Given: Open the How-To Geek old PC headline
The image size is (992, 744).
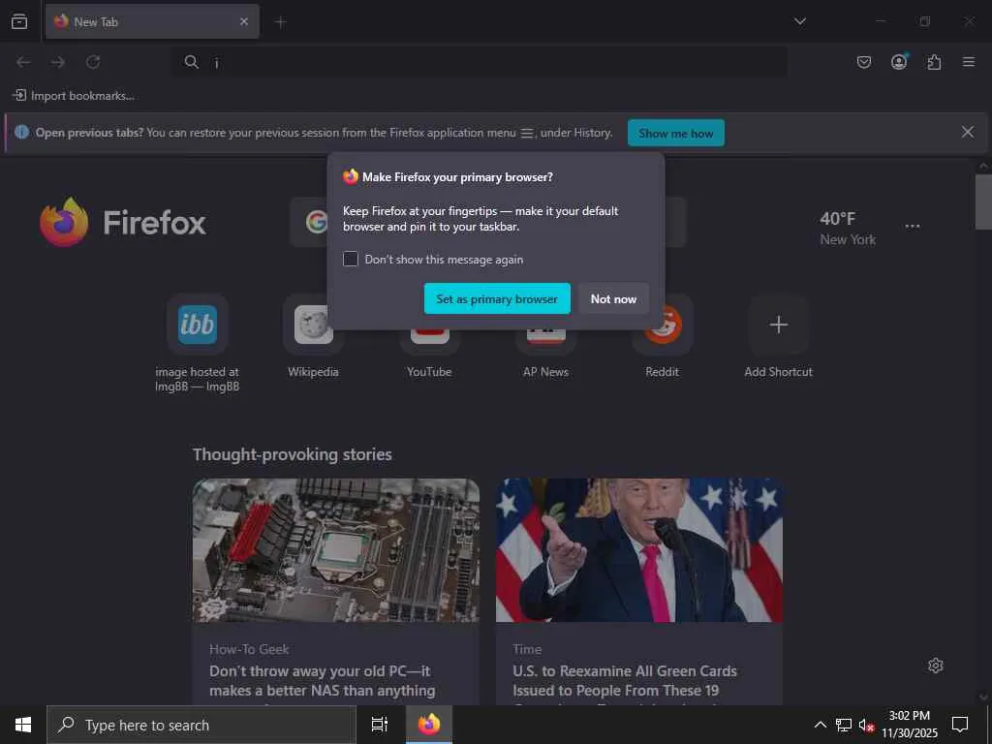Looking at the screenshot, I should [322, 681].
